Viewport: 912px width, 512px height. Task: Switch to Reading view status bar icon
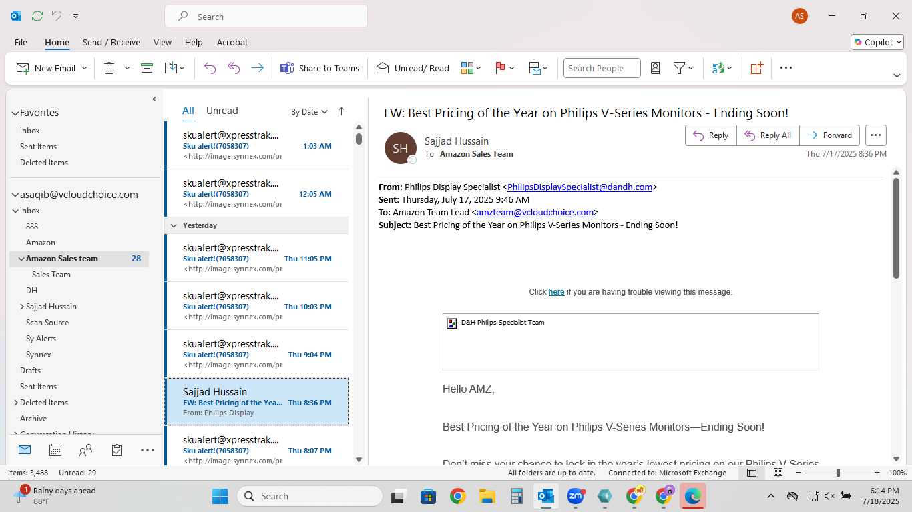pos(778,473)
